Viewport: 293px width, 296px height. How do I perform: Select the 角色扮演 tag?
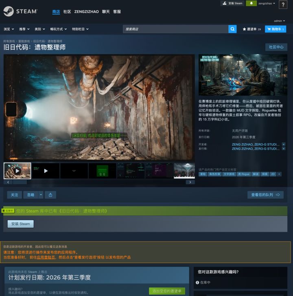[214, 174]
